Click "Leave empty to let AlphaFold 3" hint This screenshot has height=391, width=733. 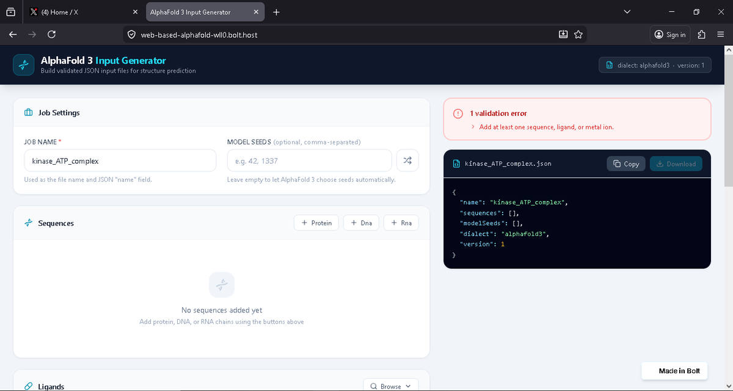[x=311, y=180]
